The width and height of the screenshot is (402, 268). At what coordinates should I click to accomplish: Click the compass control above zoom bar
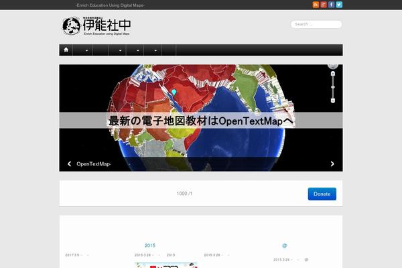pos(333,66)
